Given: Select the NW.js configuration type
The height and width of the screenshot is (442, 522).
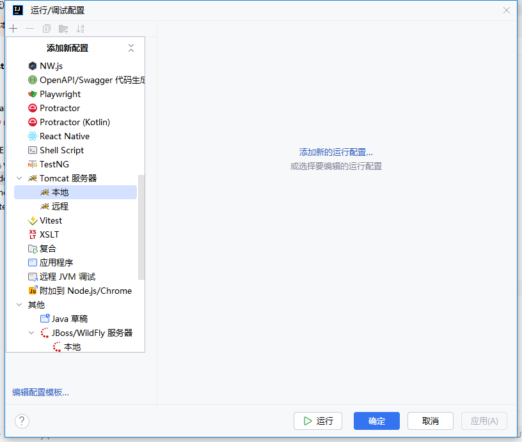Looking at the screenshot, I should pos(51,66).
